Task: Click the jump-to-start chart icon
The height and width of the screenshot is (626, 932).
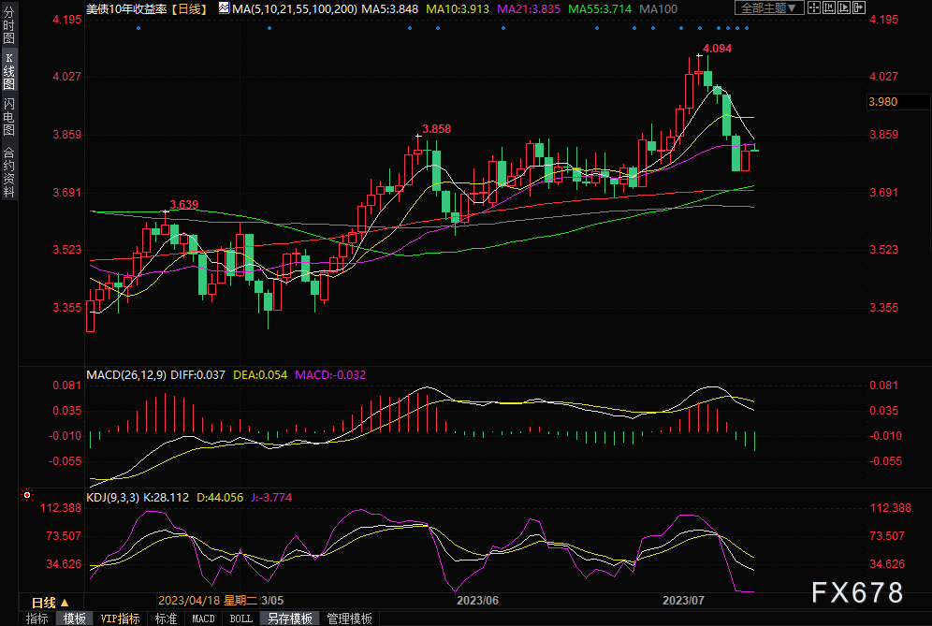Action: 829,7
